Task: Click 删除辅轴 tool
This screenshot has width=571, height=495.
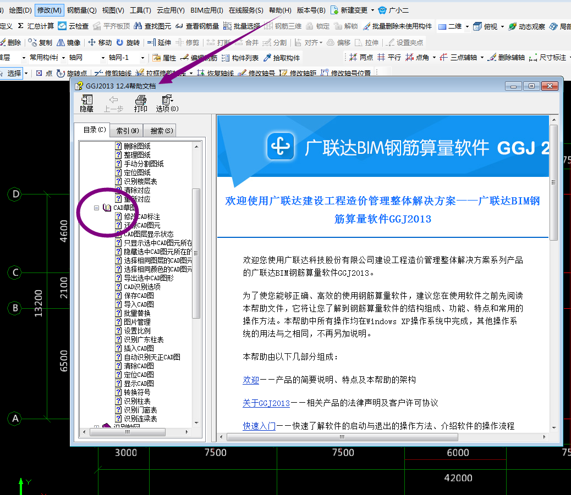Action: click(507, 57)
